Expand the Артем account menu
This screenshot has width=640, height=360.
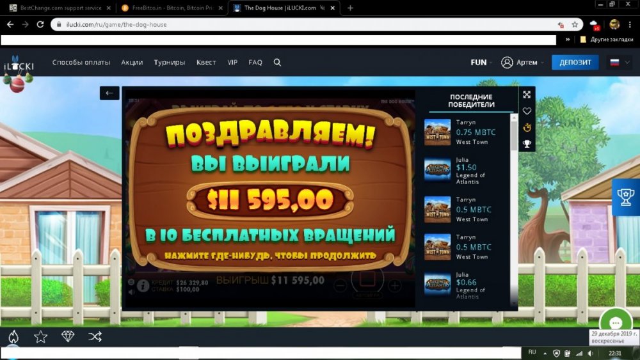click(x=530, y=63)
